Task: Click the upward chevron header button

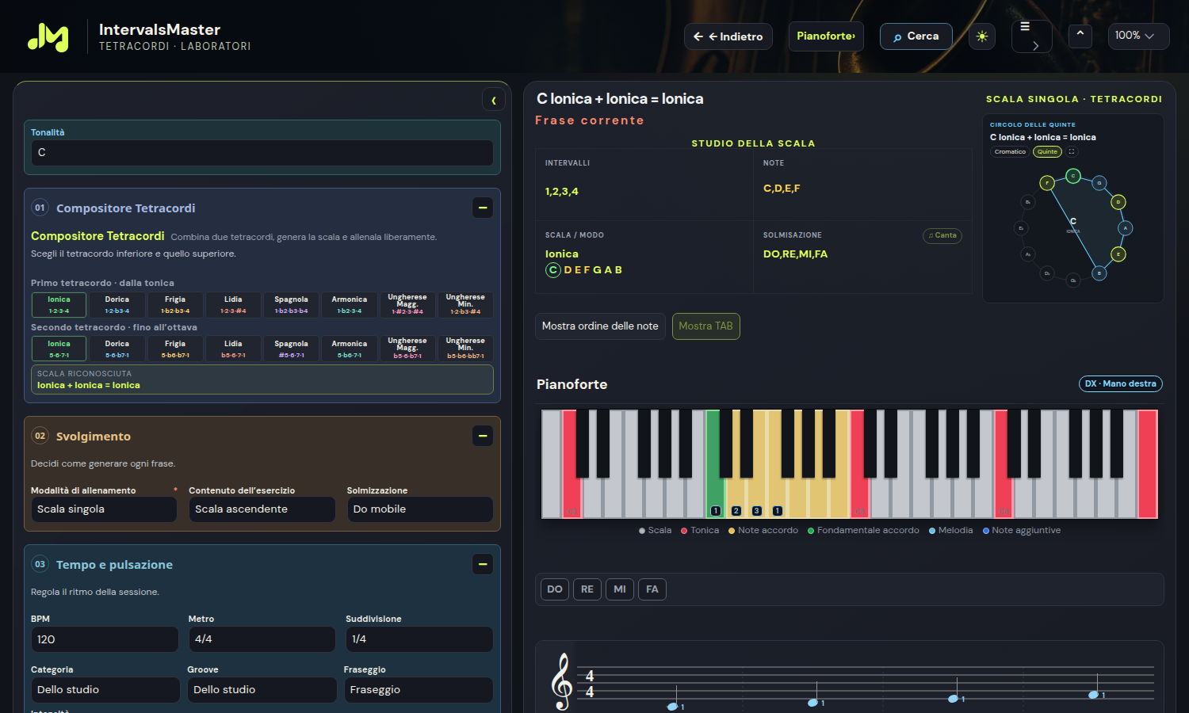Action: [1080, 36]
